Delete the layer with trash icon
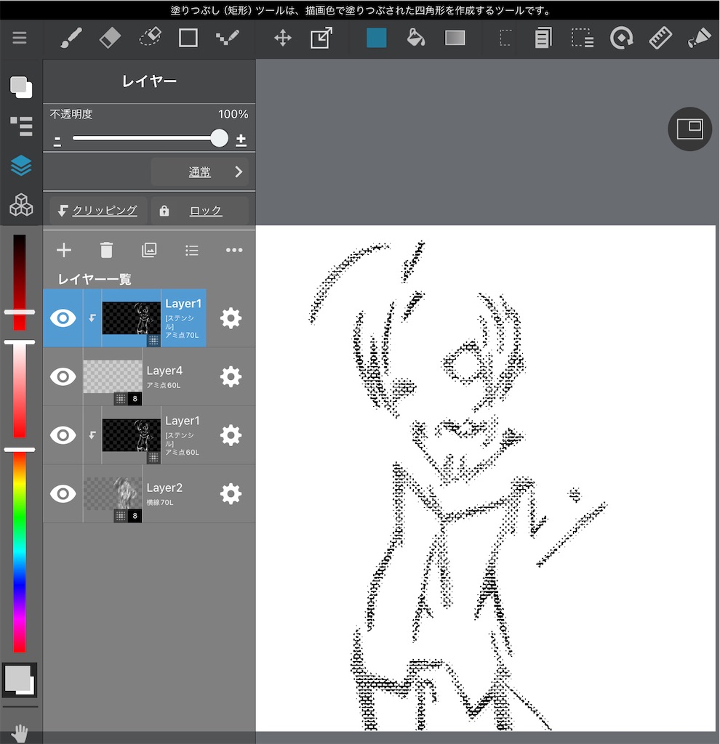The width and height of the screenshot is (720, 744). pyautogui.click(x=106, y=250)
